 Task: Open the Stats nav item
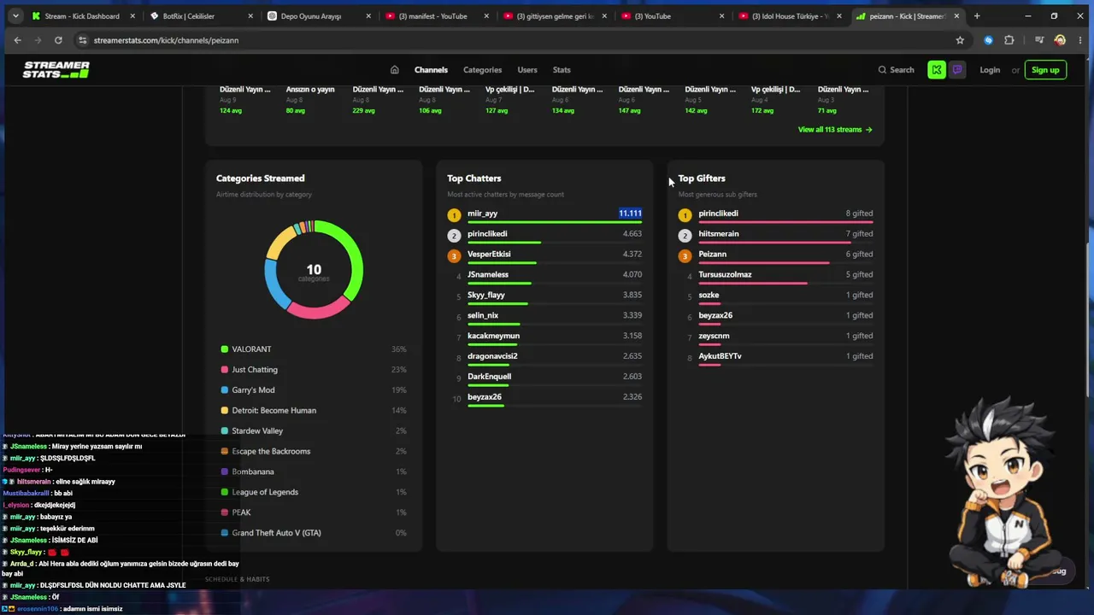[x=562, y=70]
